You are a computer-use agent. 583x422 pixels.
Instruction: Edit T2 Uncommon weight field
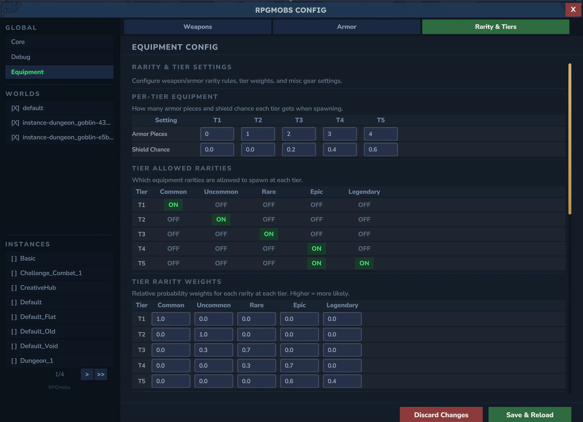214,334
